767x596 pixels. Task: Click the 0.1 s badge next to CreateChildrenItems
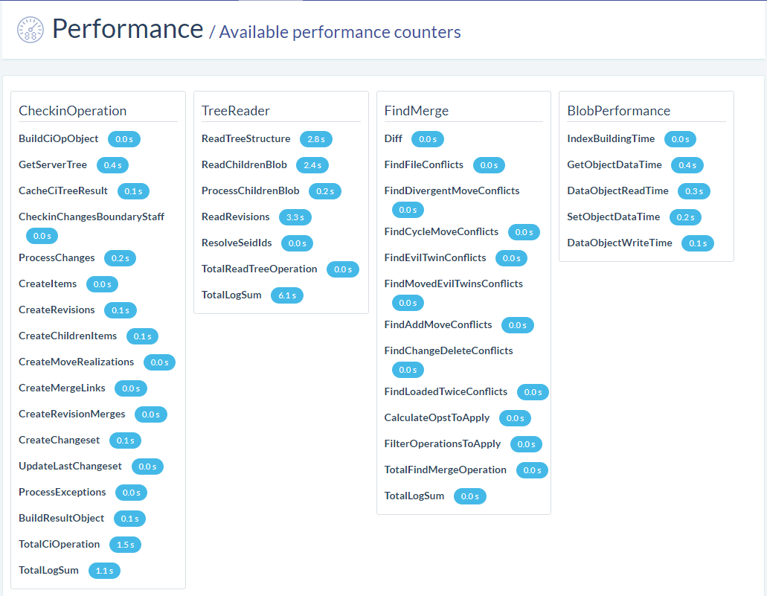[142, 336]
